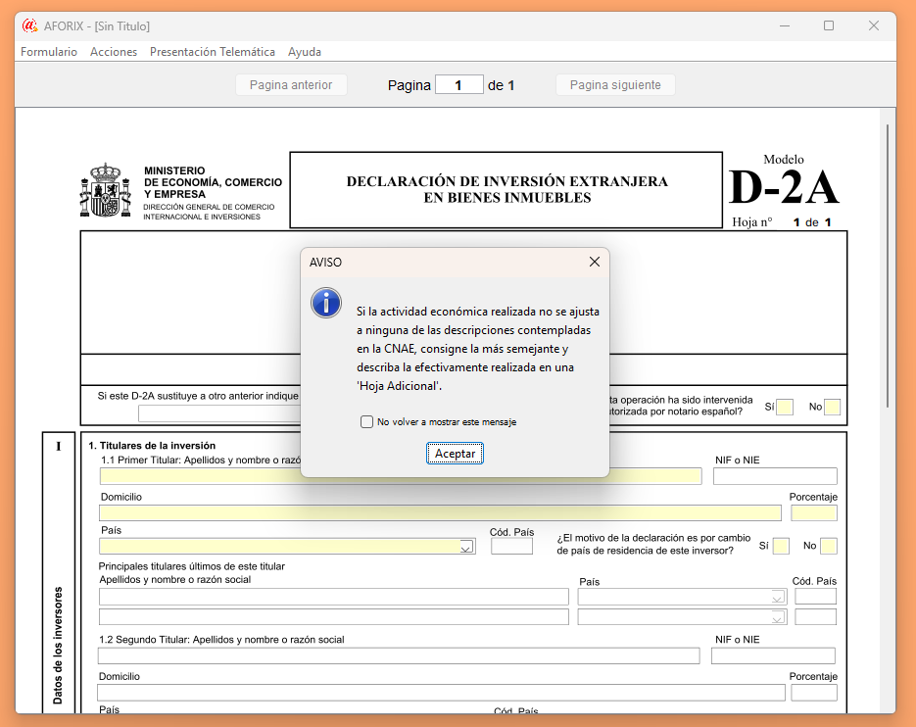The image size is (916, 727).
Task: Tick the 'Sí' box for notary intervention
Action: (x=784, y=407)
